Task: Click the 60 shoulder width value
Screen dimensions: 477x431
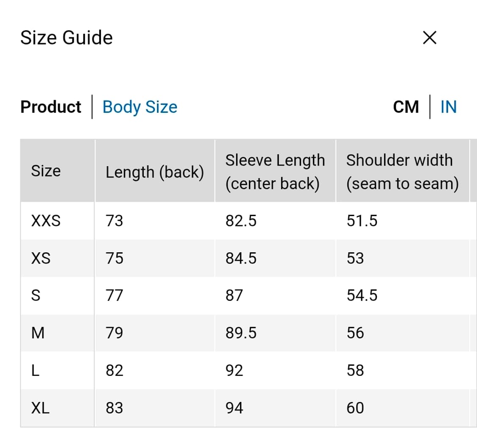Action: coord(355,408)
